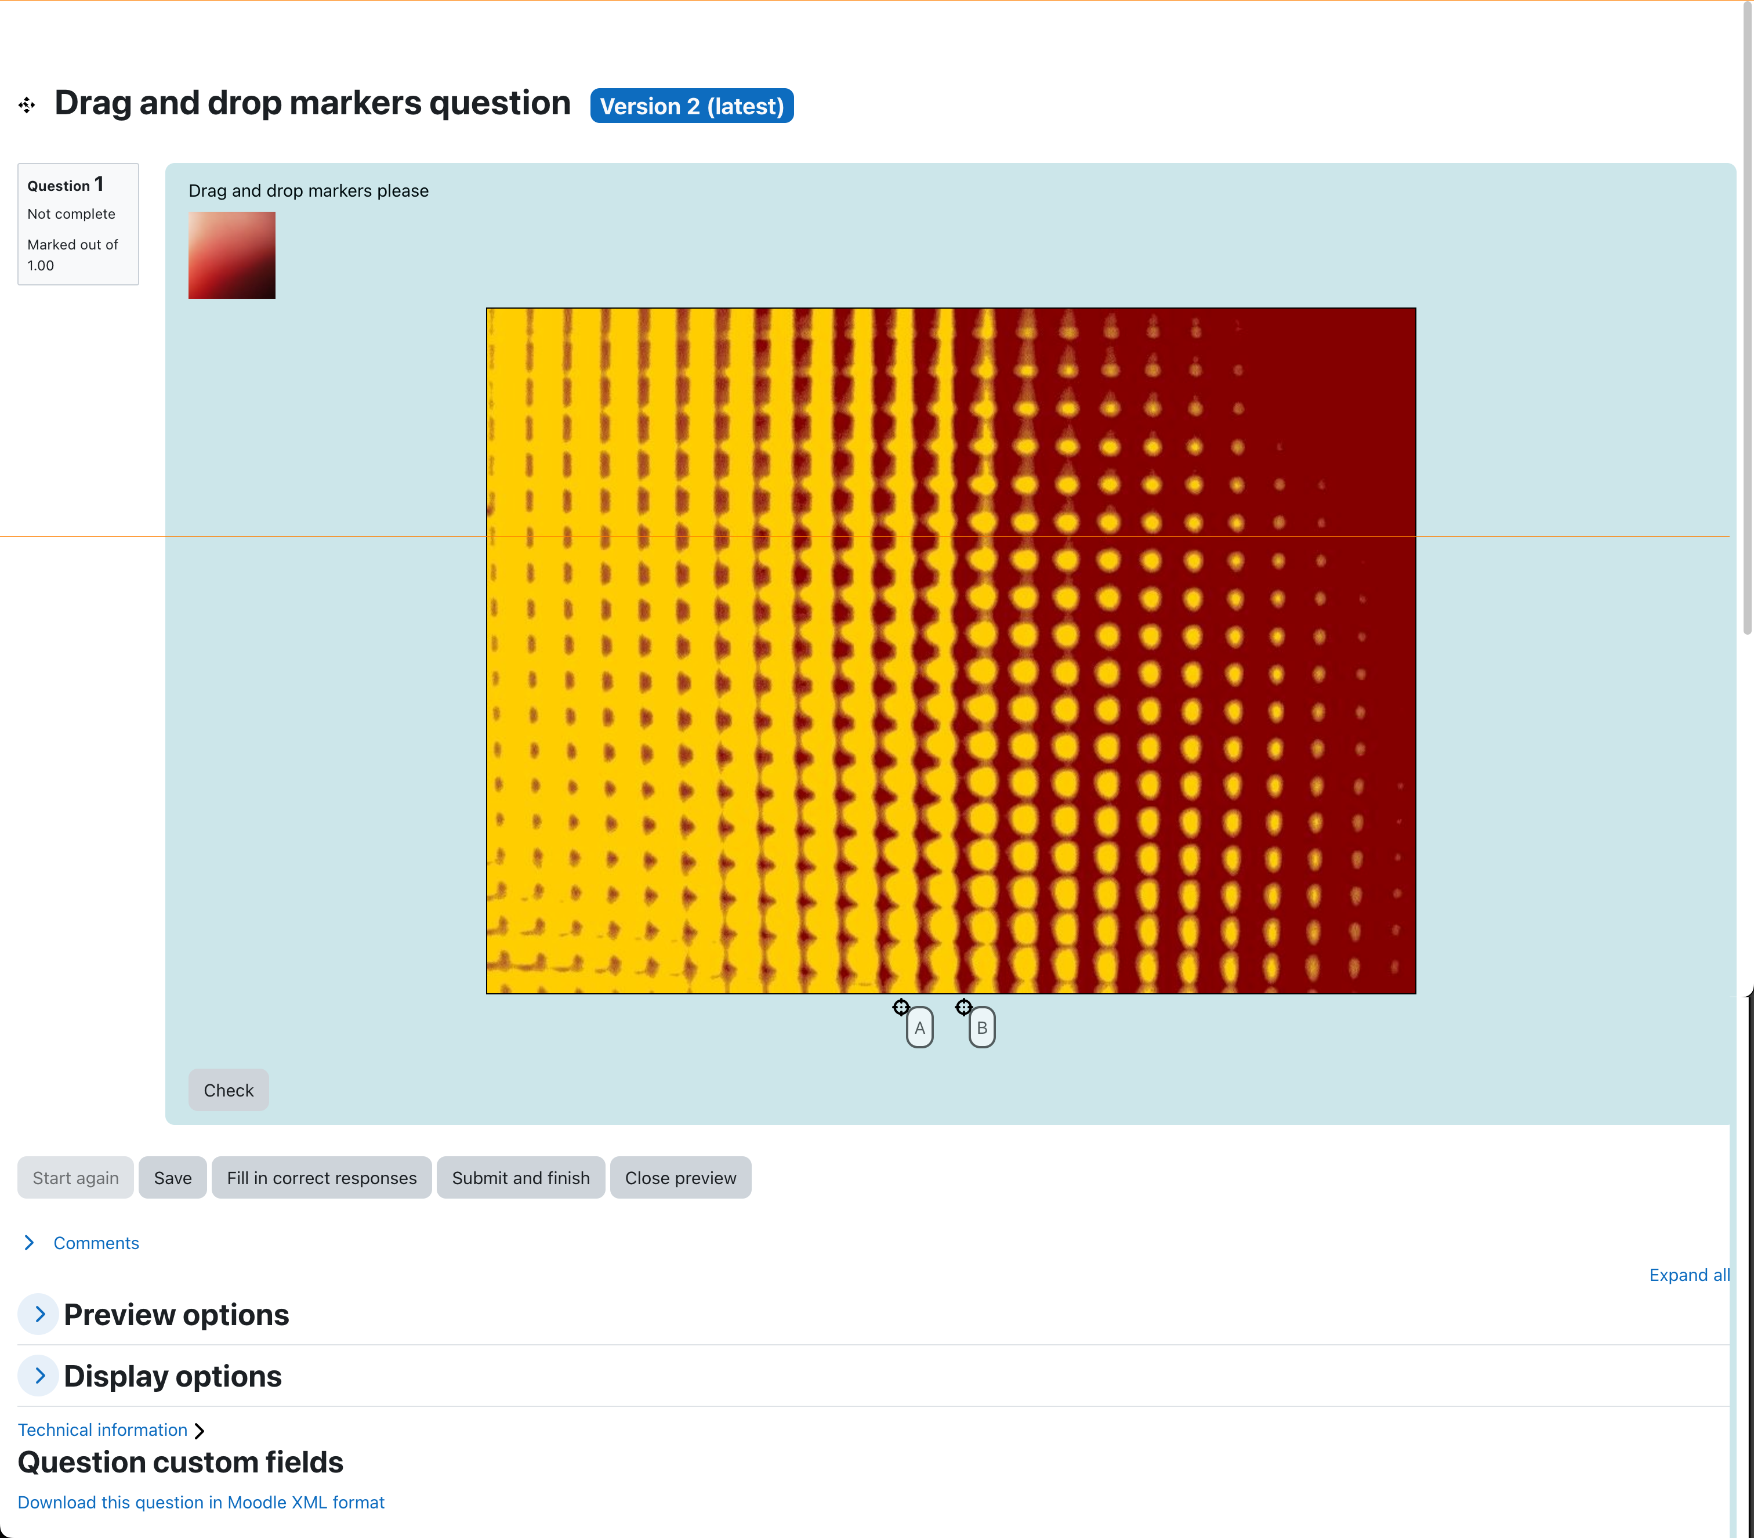Click the disabled Start again button
1754x1538 pixels.
click(75, 1178)
